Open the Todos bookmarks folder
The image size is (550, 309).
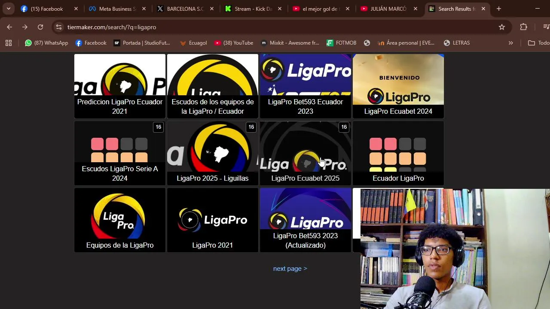tap(539, 43)
